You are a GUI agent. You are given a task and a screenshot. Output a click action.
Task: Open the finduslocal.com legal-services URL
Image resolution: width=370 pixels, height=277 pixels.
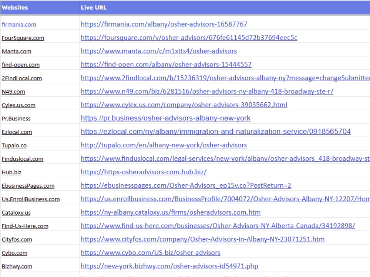click(225, 158)
